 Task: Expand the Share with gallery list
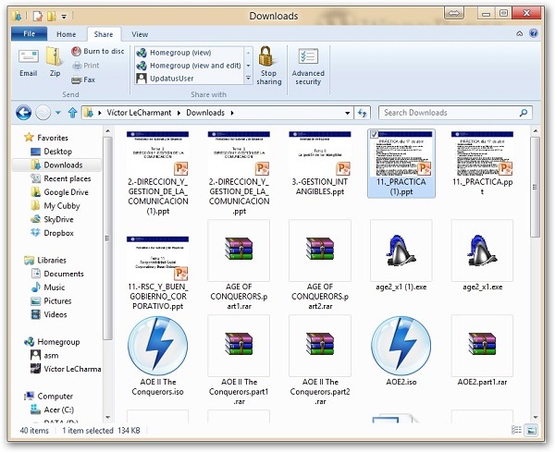pos(249,79)
